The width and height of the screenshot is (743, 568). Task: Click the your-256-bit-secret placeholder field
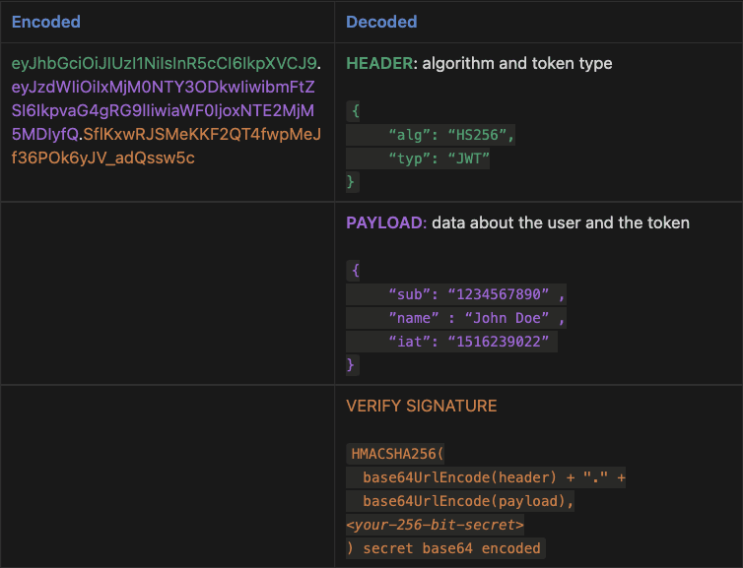(x=435, y=525)
